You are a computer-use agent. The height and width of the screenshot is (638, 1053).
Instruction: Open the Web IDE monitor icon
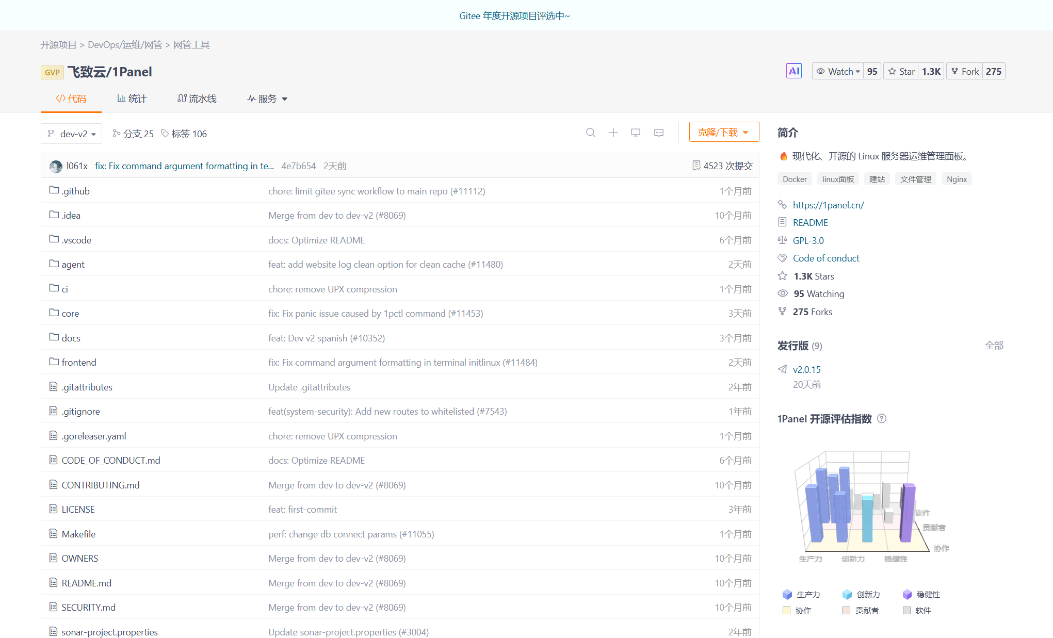click(x=636, y=133)
